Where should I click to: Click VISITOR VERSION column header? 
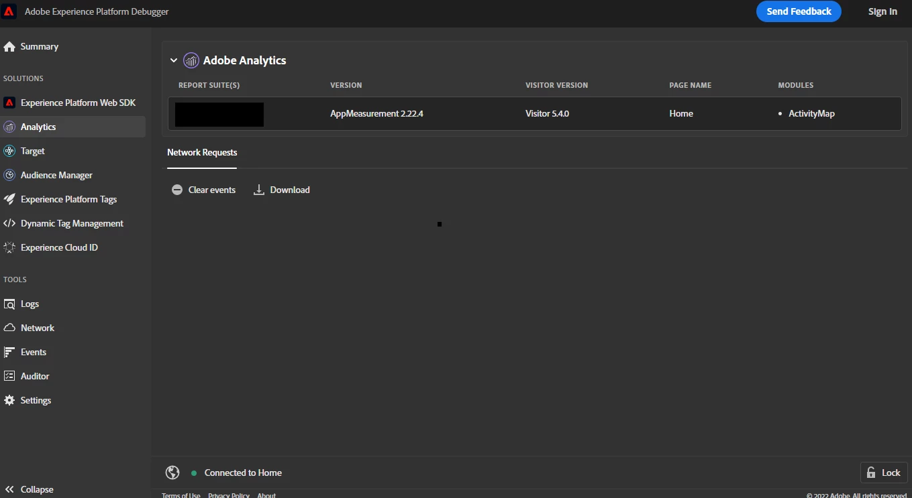coord(556,85)
